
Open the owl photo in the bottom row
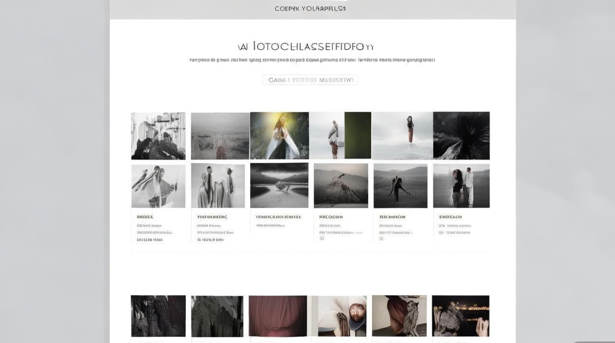[x=399, y=316]
